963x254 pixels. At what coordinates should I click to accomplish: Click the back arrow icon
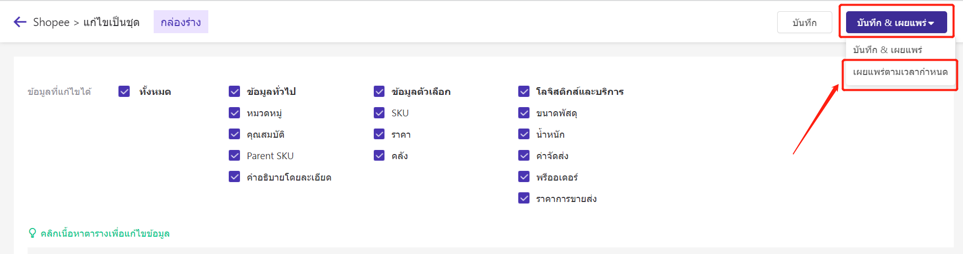(20, 22)
